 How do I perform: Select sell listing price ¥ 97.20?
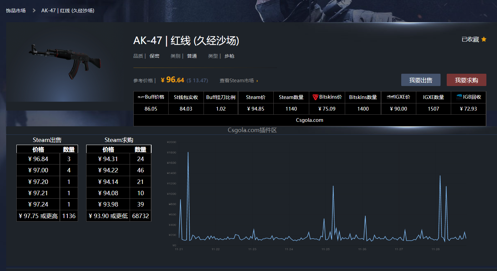(38, 182)
